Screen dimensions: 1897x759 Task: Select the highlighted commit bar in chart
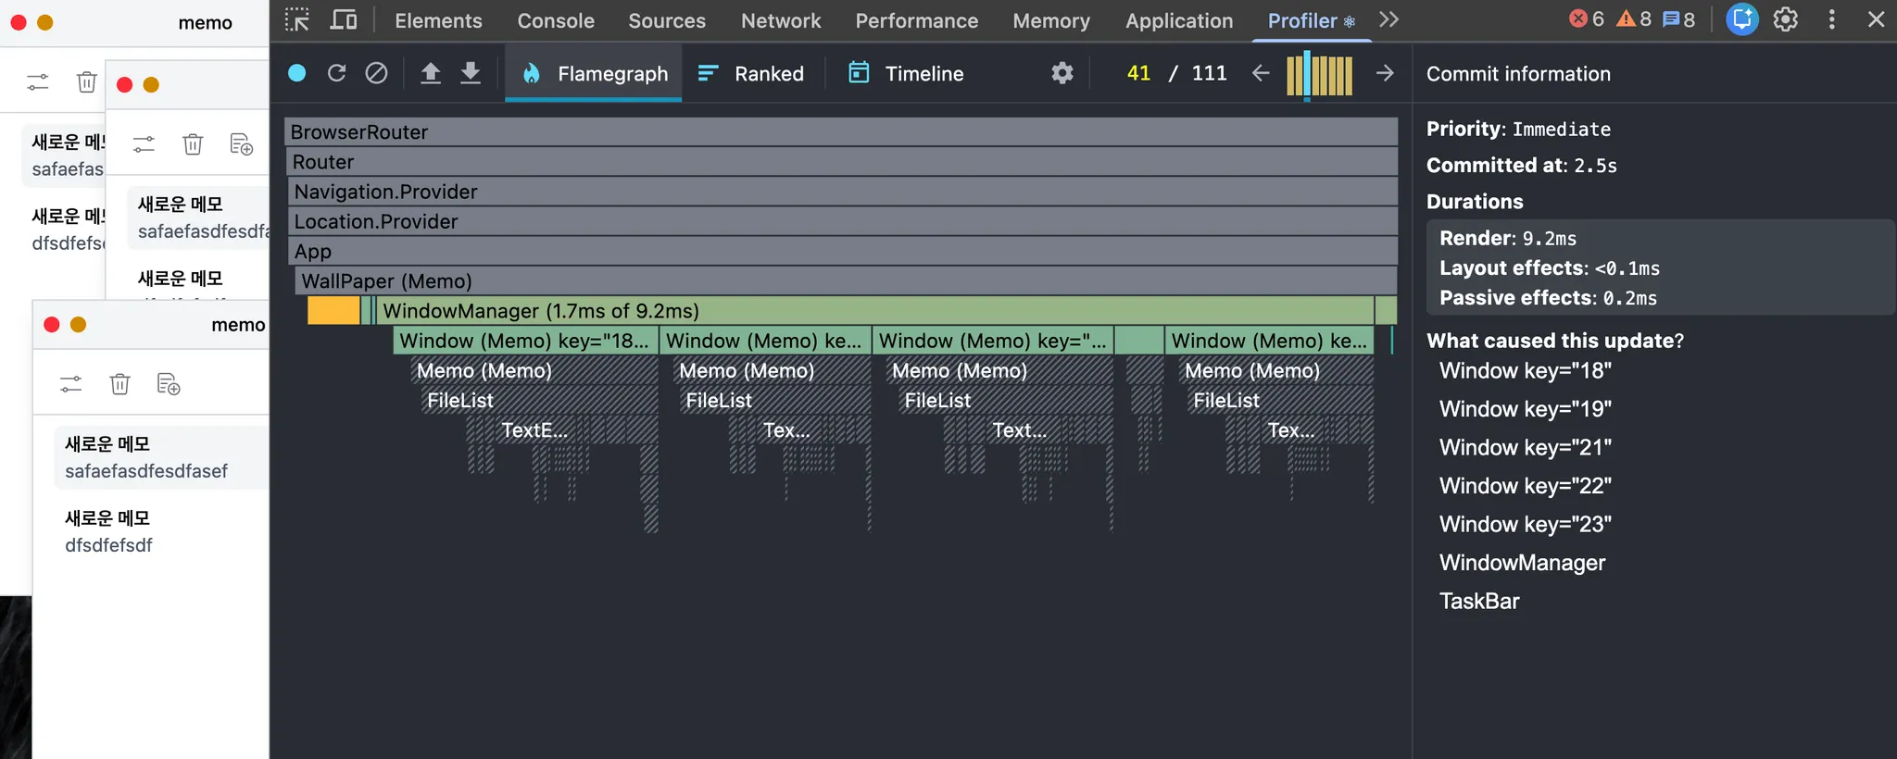click(1307, 75)
